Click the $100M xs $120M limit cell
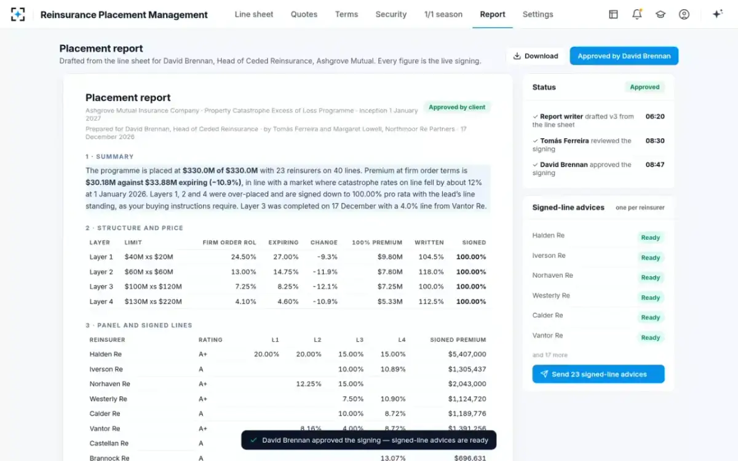This screenshot has width=738, height=461. tap(153, 286)
